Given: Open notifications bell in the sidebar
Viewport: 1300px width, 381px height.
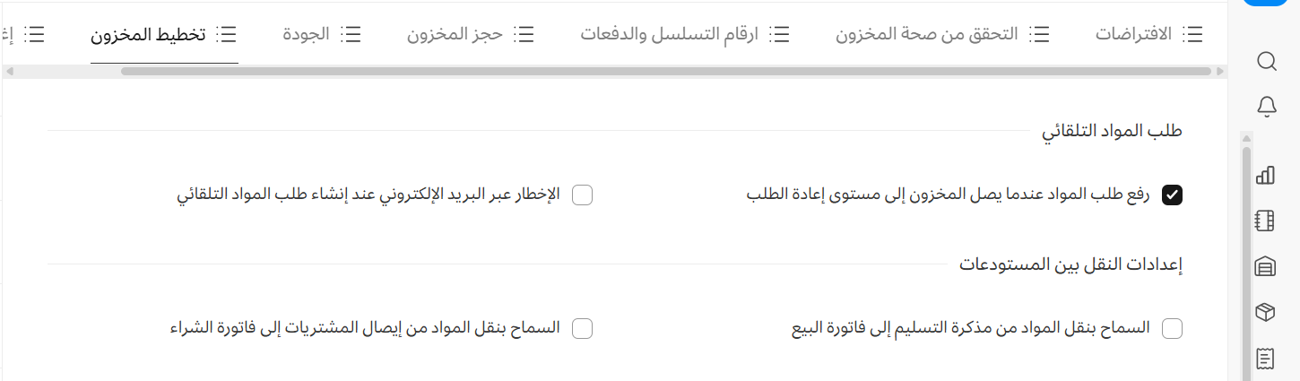Looking at the screenshot, I should tap(1266, 107).
